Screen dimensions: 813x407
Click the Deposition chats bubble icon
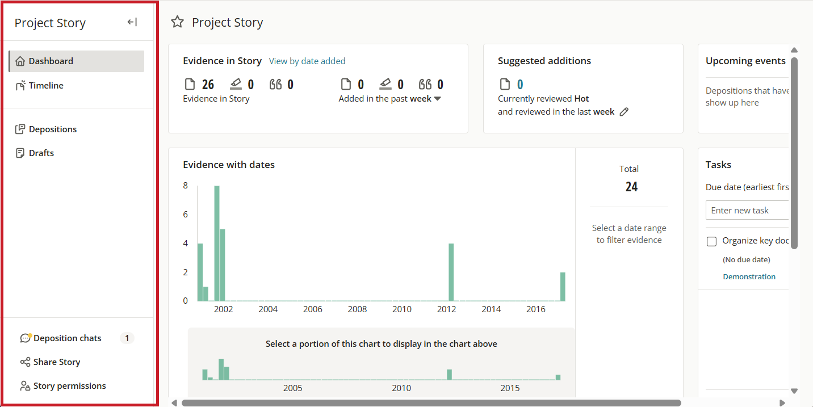[x=25, y=338]
